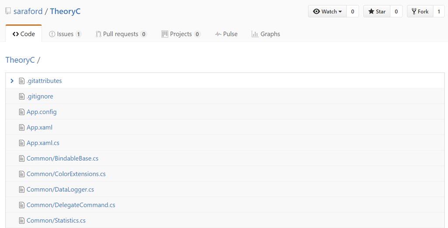The image size is (448, 228).
Task: Star the TheoryC repository
Action: (377, 12)
